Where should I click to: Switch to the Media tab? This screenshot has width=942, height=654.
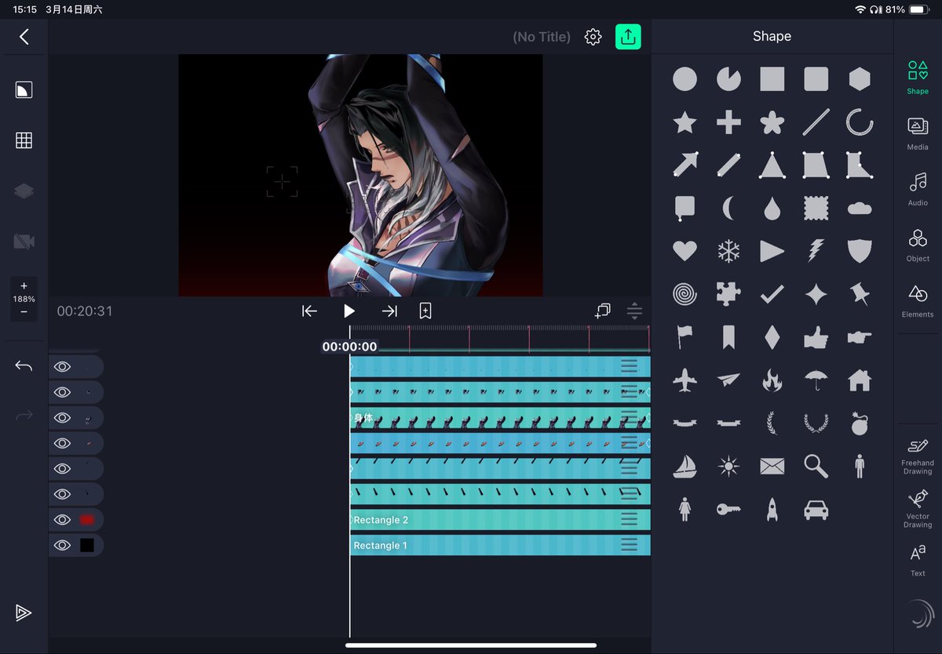[918, 133]
